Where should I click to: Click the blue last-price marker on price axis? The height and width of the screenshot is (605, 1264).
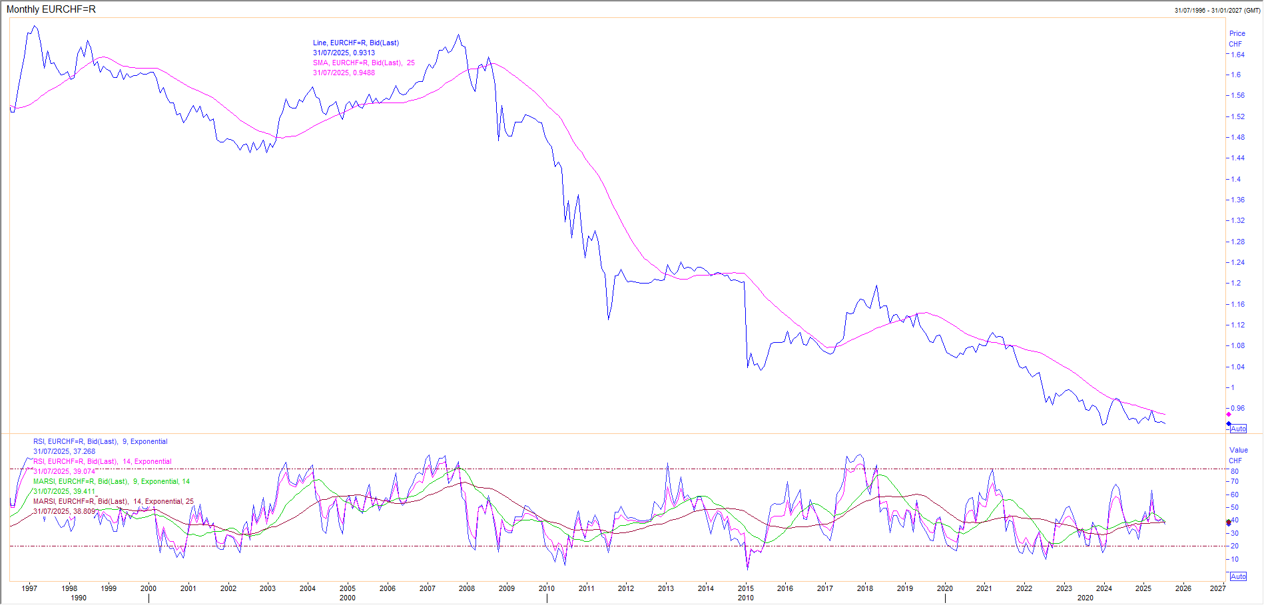(x=1229, y=423)
